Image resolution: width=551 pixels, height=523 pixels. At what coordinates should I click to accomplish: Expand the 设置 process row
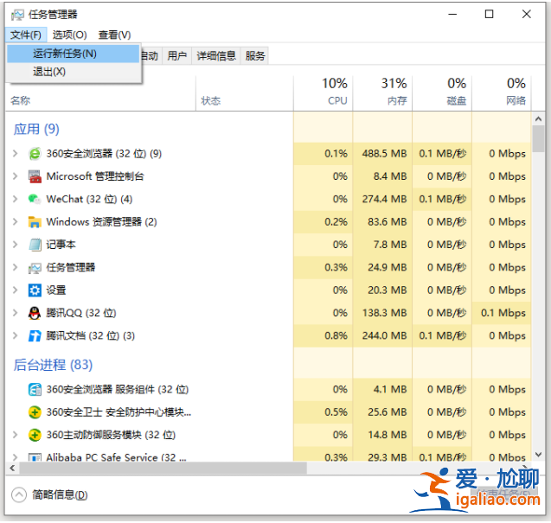coord(15,290)
